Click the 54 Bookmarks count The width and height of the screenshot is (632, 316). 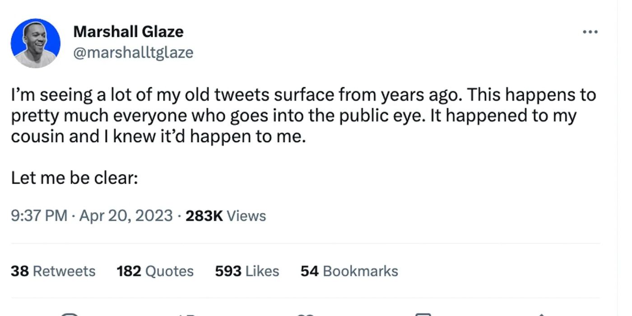pos(349,271)
